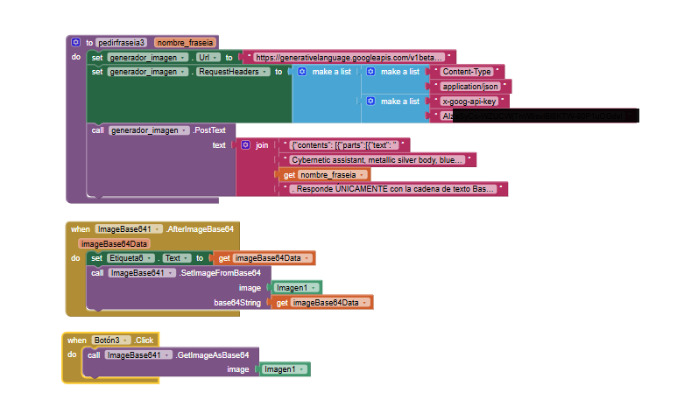Image resolution: width=677 pixels, height=400 pixels.
Task: Open the Botón3 component dropdown
Action: pyautogui.click(x=125, y=340)
